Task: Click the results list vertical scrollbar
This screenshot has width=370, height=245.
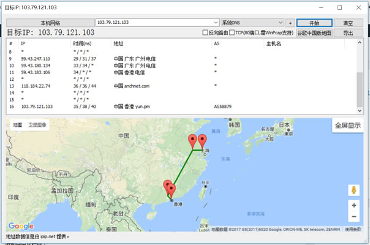Action: (x=360, y=77)
